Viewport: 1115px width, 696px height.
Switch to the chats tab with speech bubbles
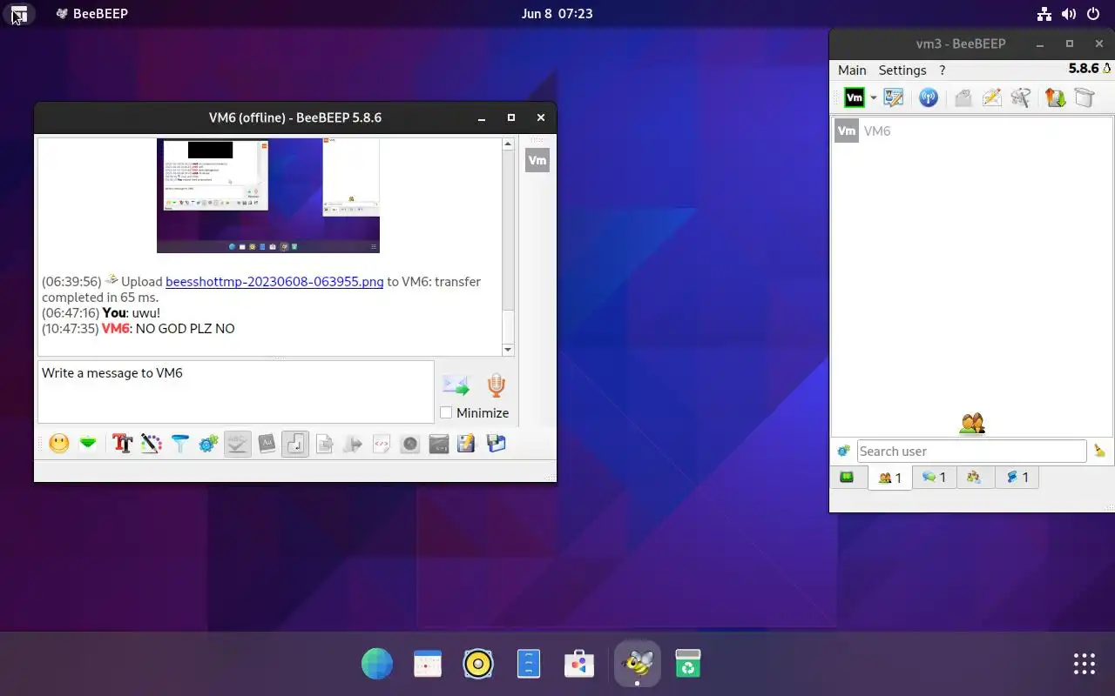pyautogui.click(x=934, y=477)
